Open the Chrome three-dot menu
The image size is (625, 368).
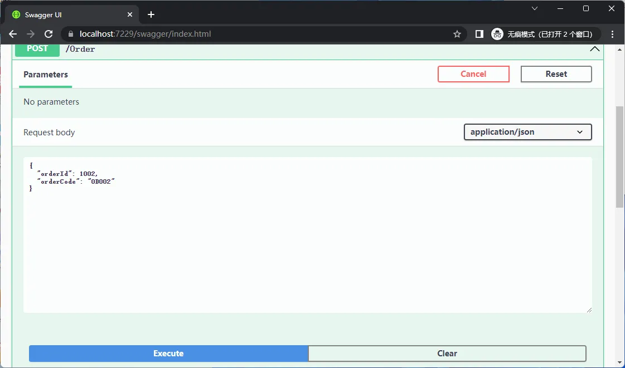coord(613,34)
